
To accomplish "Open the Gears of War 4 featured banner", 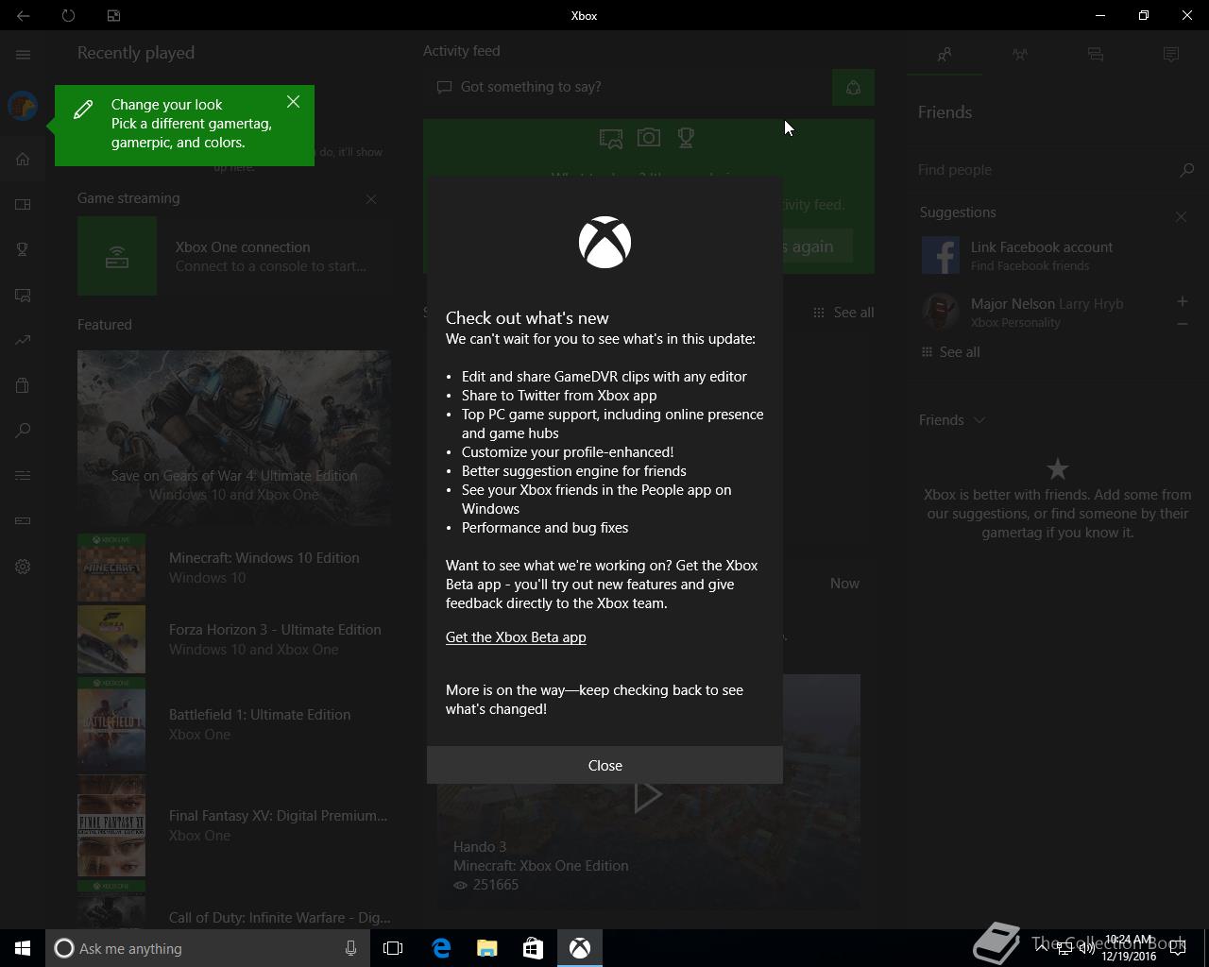I will click(x=234, y=438).
